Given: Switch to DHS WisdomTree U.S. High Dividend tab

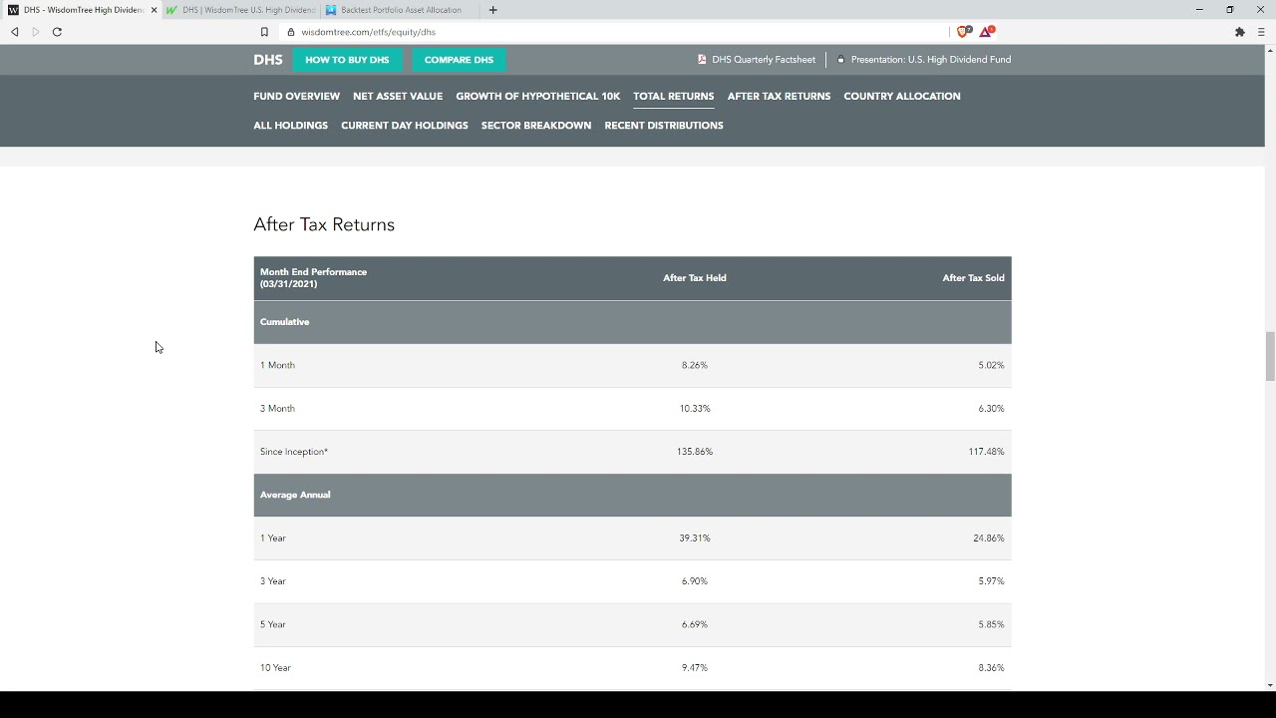Looking at the screenshot, I should (241, 10).
